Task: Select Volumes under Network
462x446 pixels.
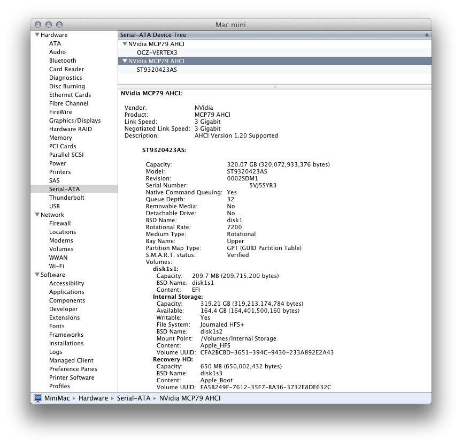Action: coord(61,249)
